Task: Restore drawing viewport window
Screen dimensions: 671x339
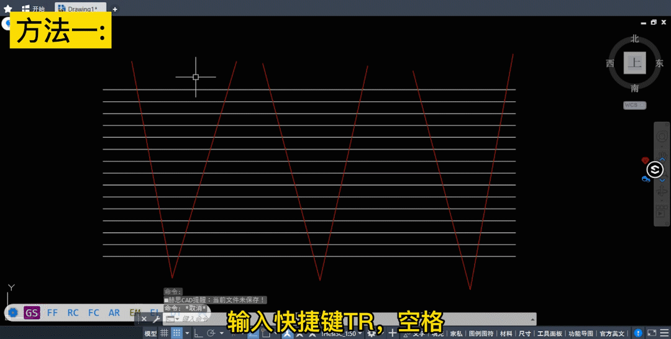Action: (654, 22)
